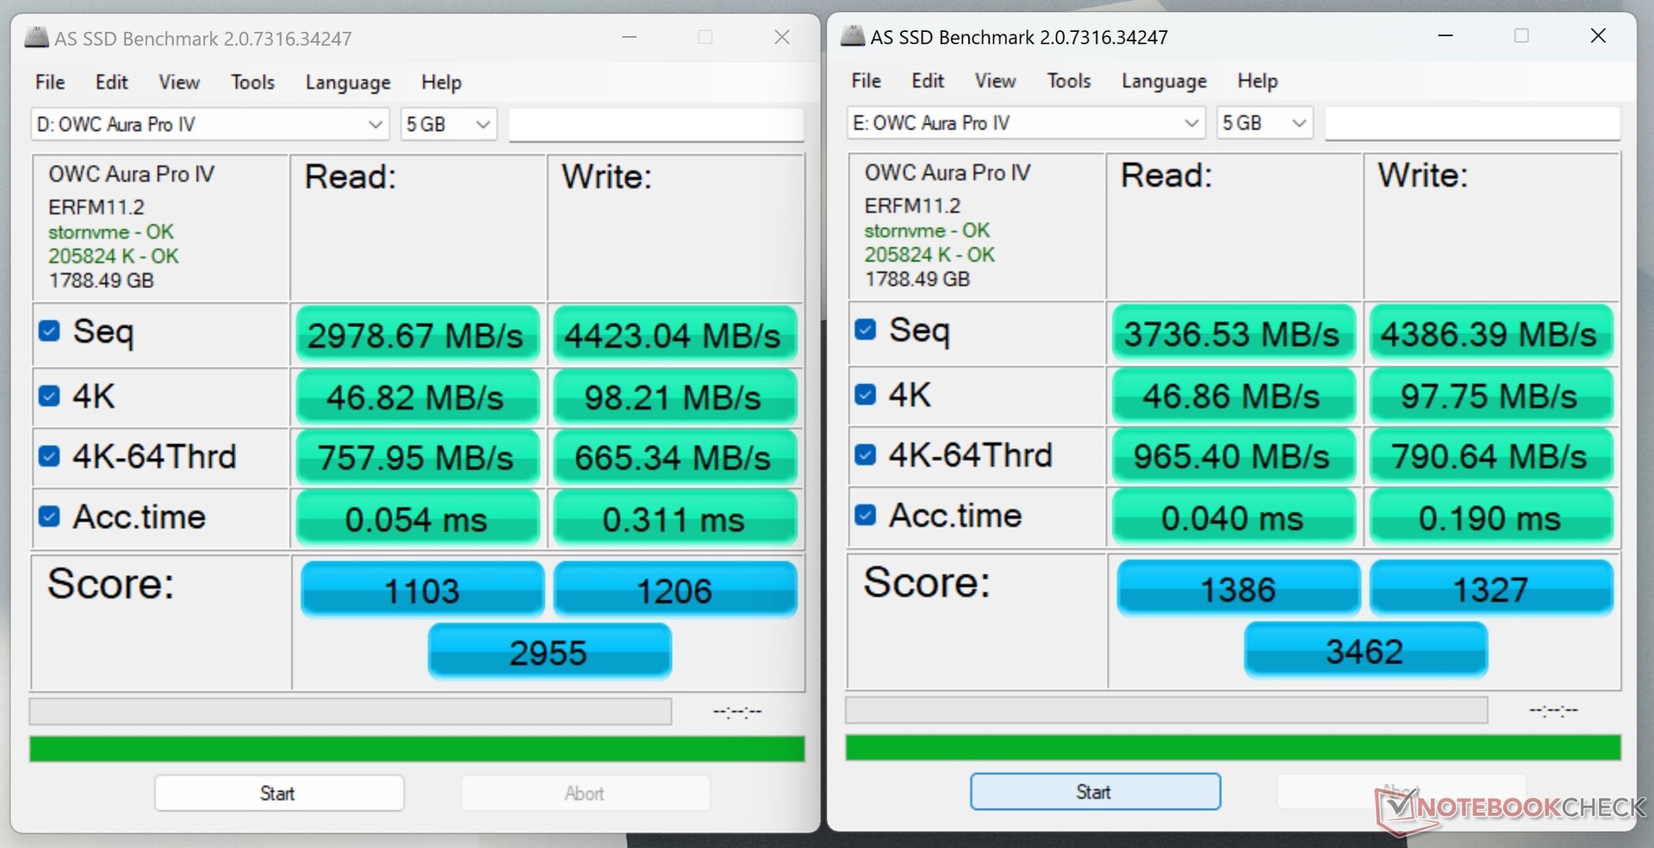Toggle Acc.time checkbox in E: drive window
This screenshot has height=848, width=1654.
click(x=865, y=514)
